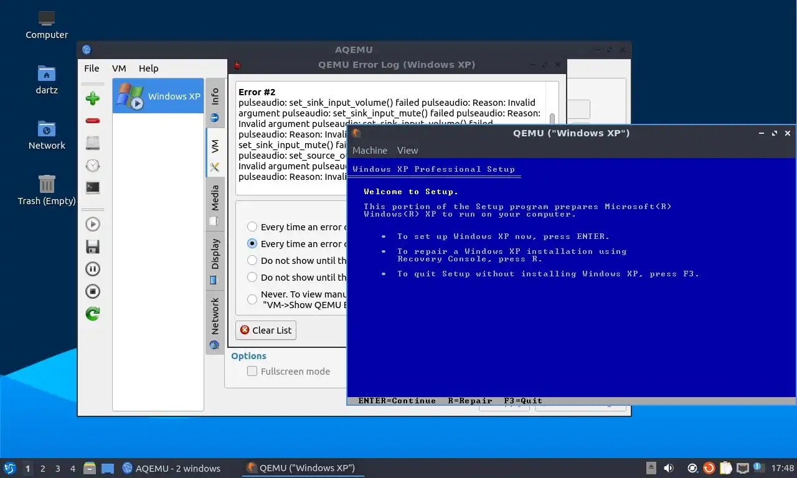797x478 pixels.
Task: Open the clipboard manager tray icon
Action: 725,468
